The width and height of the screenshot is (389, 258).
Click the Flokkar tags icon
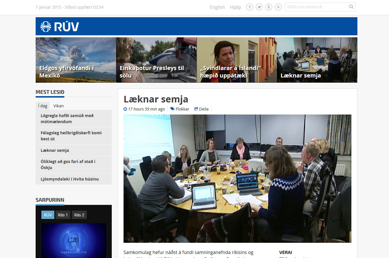point(172,109)
